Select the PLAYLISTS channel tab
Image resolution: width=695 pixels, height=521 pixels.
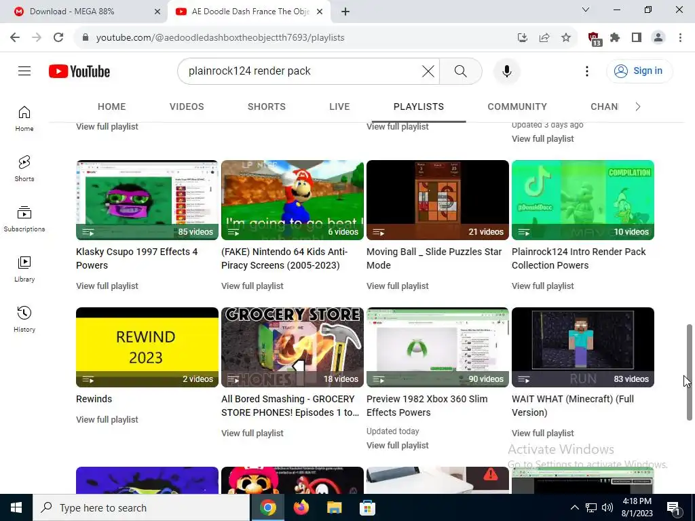tap(418, 107)
